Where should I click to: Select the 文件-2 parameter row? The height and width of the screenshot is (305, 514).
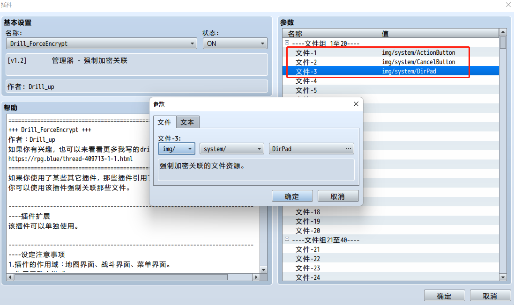point(391,62)
